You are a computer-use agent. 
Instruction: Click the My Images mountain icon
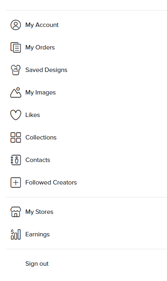(x=16, y=92)
